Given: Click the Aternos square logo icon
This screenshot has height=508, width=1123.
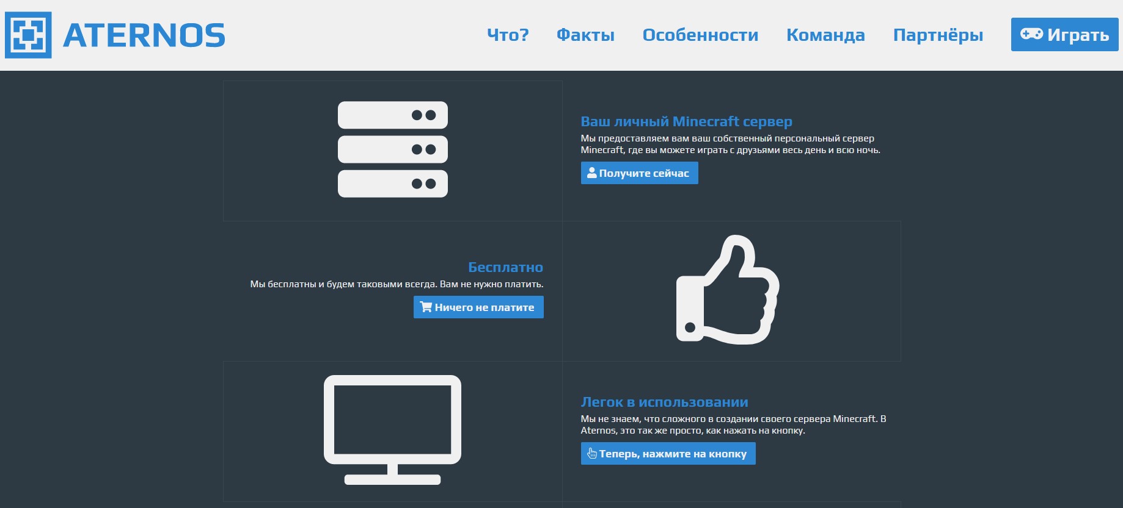Looking at the screenshot, I should [x=28, y=35].
